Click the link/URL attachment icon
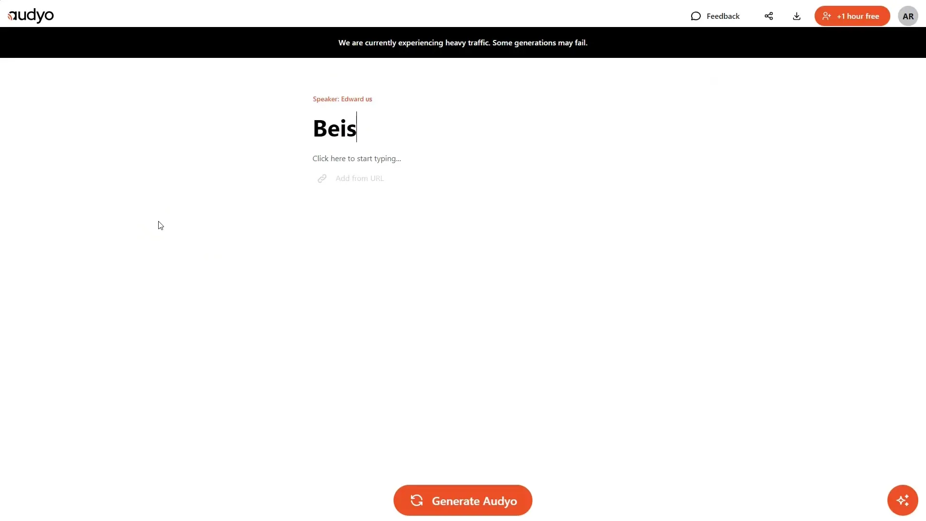 click(322, 178)
